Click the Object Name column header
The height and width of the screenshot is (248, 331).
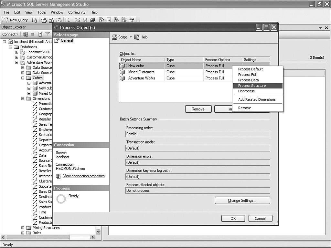(142, 60)
